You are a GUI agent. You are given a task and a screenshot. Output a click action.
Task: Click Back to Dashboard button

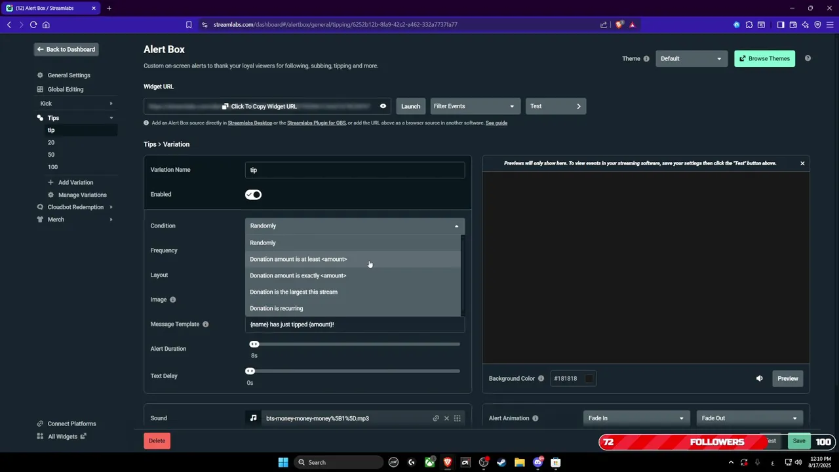tap(66, 49)
